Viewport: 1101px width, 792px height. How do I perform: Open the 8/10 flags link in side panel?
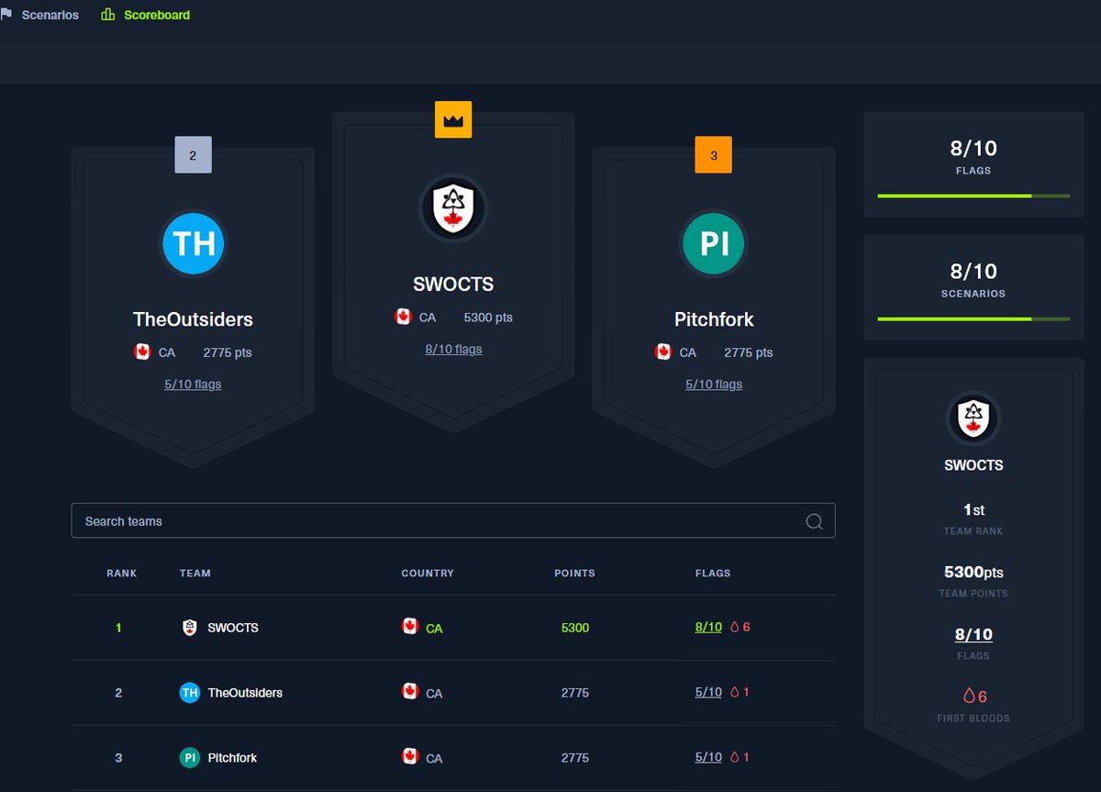coord(973,634)
